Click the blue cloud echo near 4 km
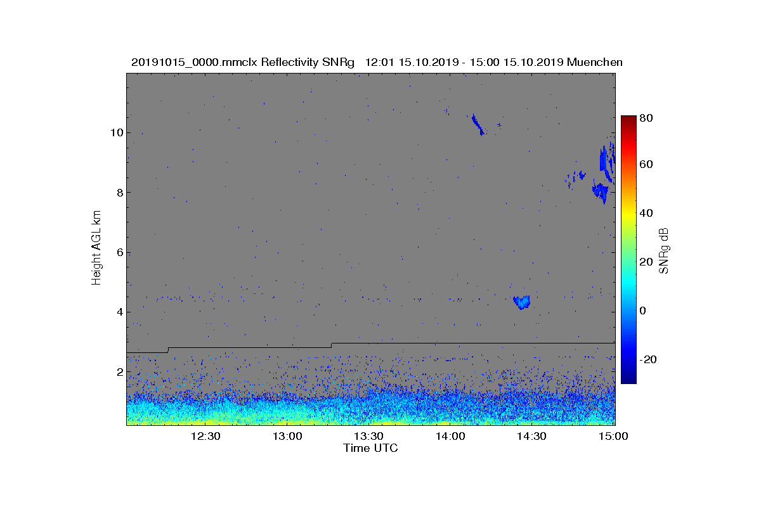 (522, 302)
